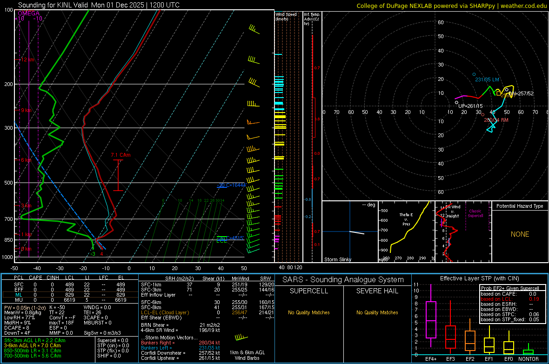The image size is (549, 364).
Task: Click the '231/35 LM' hodograph label
Action: (487, 79)
